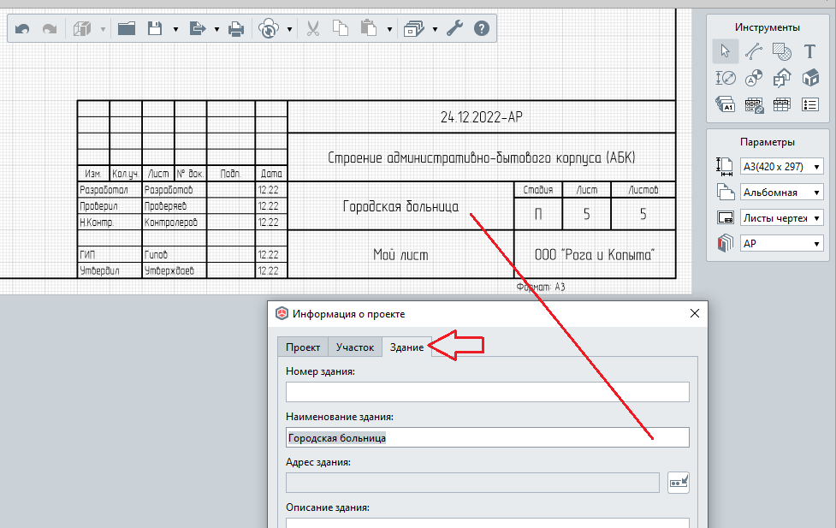Click the Контролеров surname cell

pyautogui.click(x=175, y=222)
